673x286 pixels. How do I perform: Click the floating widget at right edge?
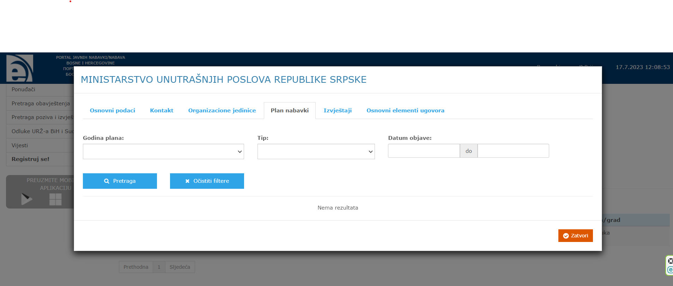pyautogui.click(x=669, y=266)
